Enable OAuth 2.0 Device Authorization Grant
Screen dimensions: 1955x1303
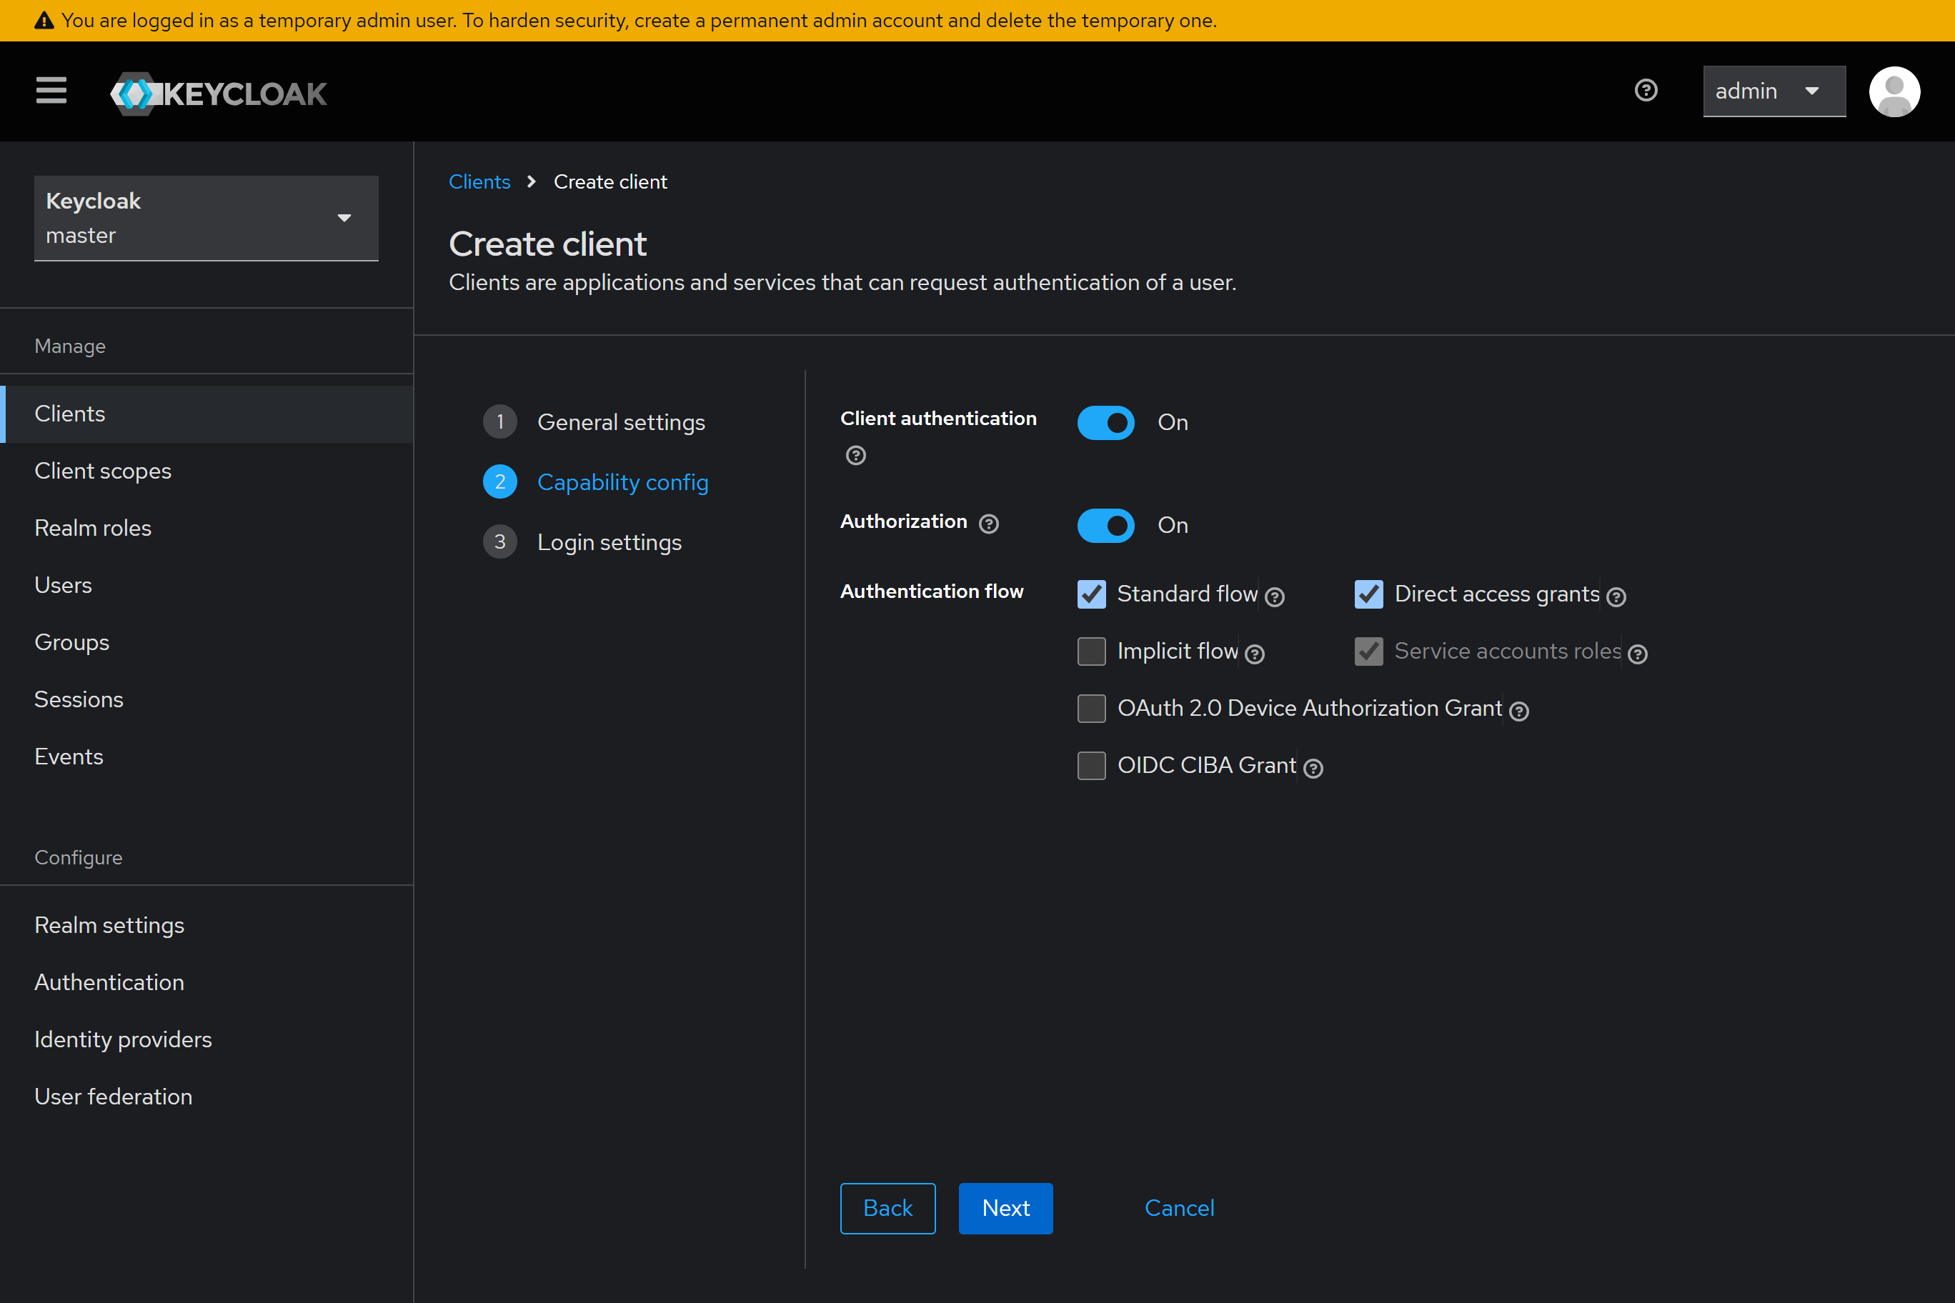pyautogui.click(x=1091, y=709)
